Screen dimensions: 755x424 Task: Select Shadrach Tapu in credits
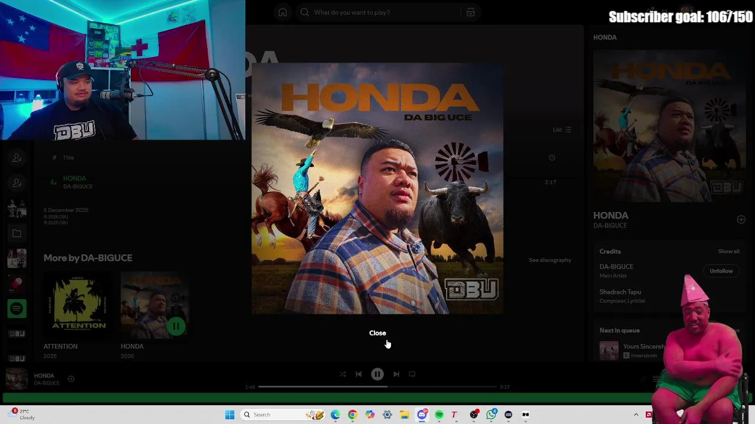tap(620, 292)
